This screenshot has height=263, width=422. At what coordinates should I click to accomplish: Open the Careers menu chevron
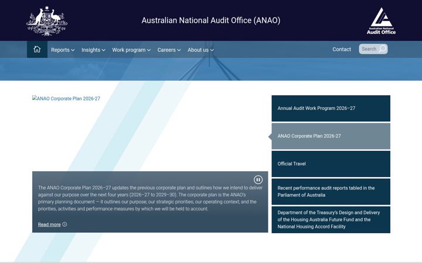pos(179,50)
